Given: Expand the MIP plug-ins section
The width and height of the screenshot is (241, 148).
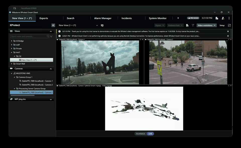Looking at the screenshot, I should (x=51, y=99).
